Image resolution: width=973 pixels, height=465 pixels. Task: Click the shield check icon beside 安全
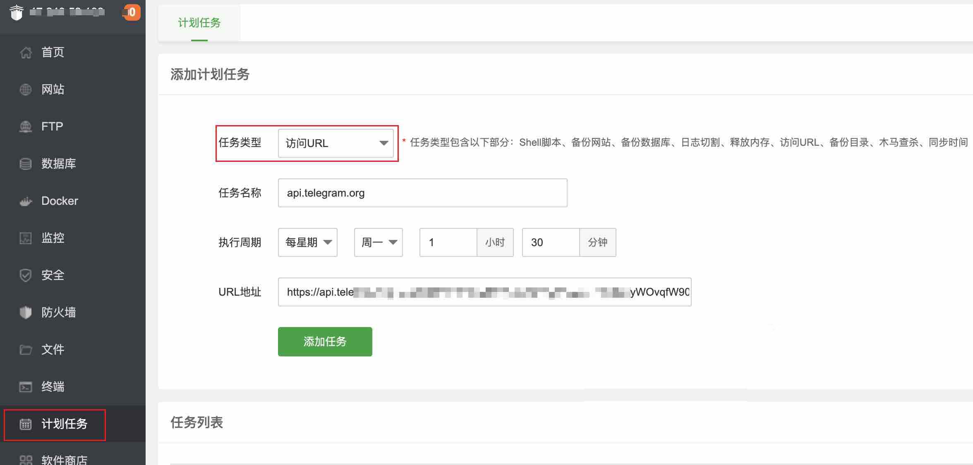pos(26,275)
